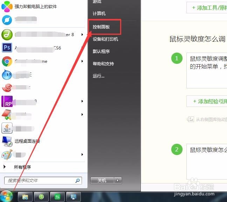Screen dimensions: 227x202
Task: Expand the Axure RP submenu arrow
Action: coord(82,101)
